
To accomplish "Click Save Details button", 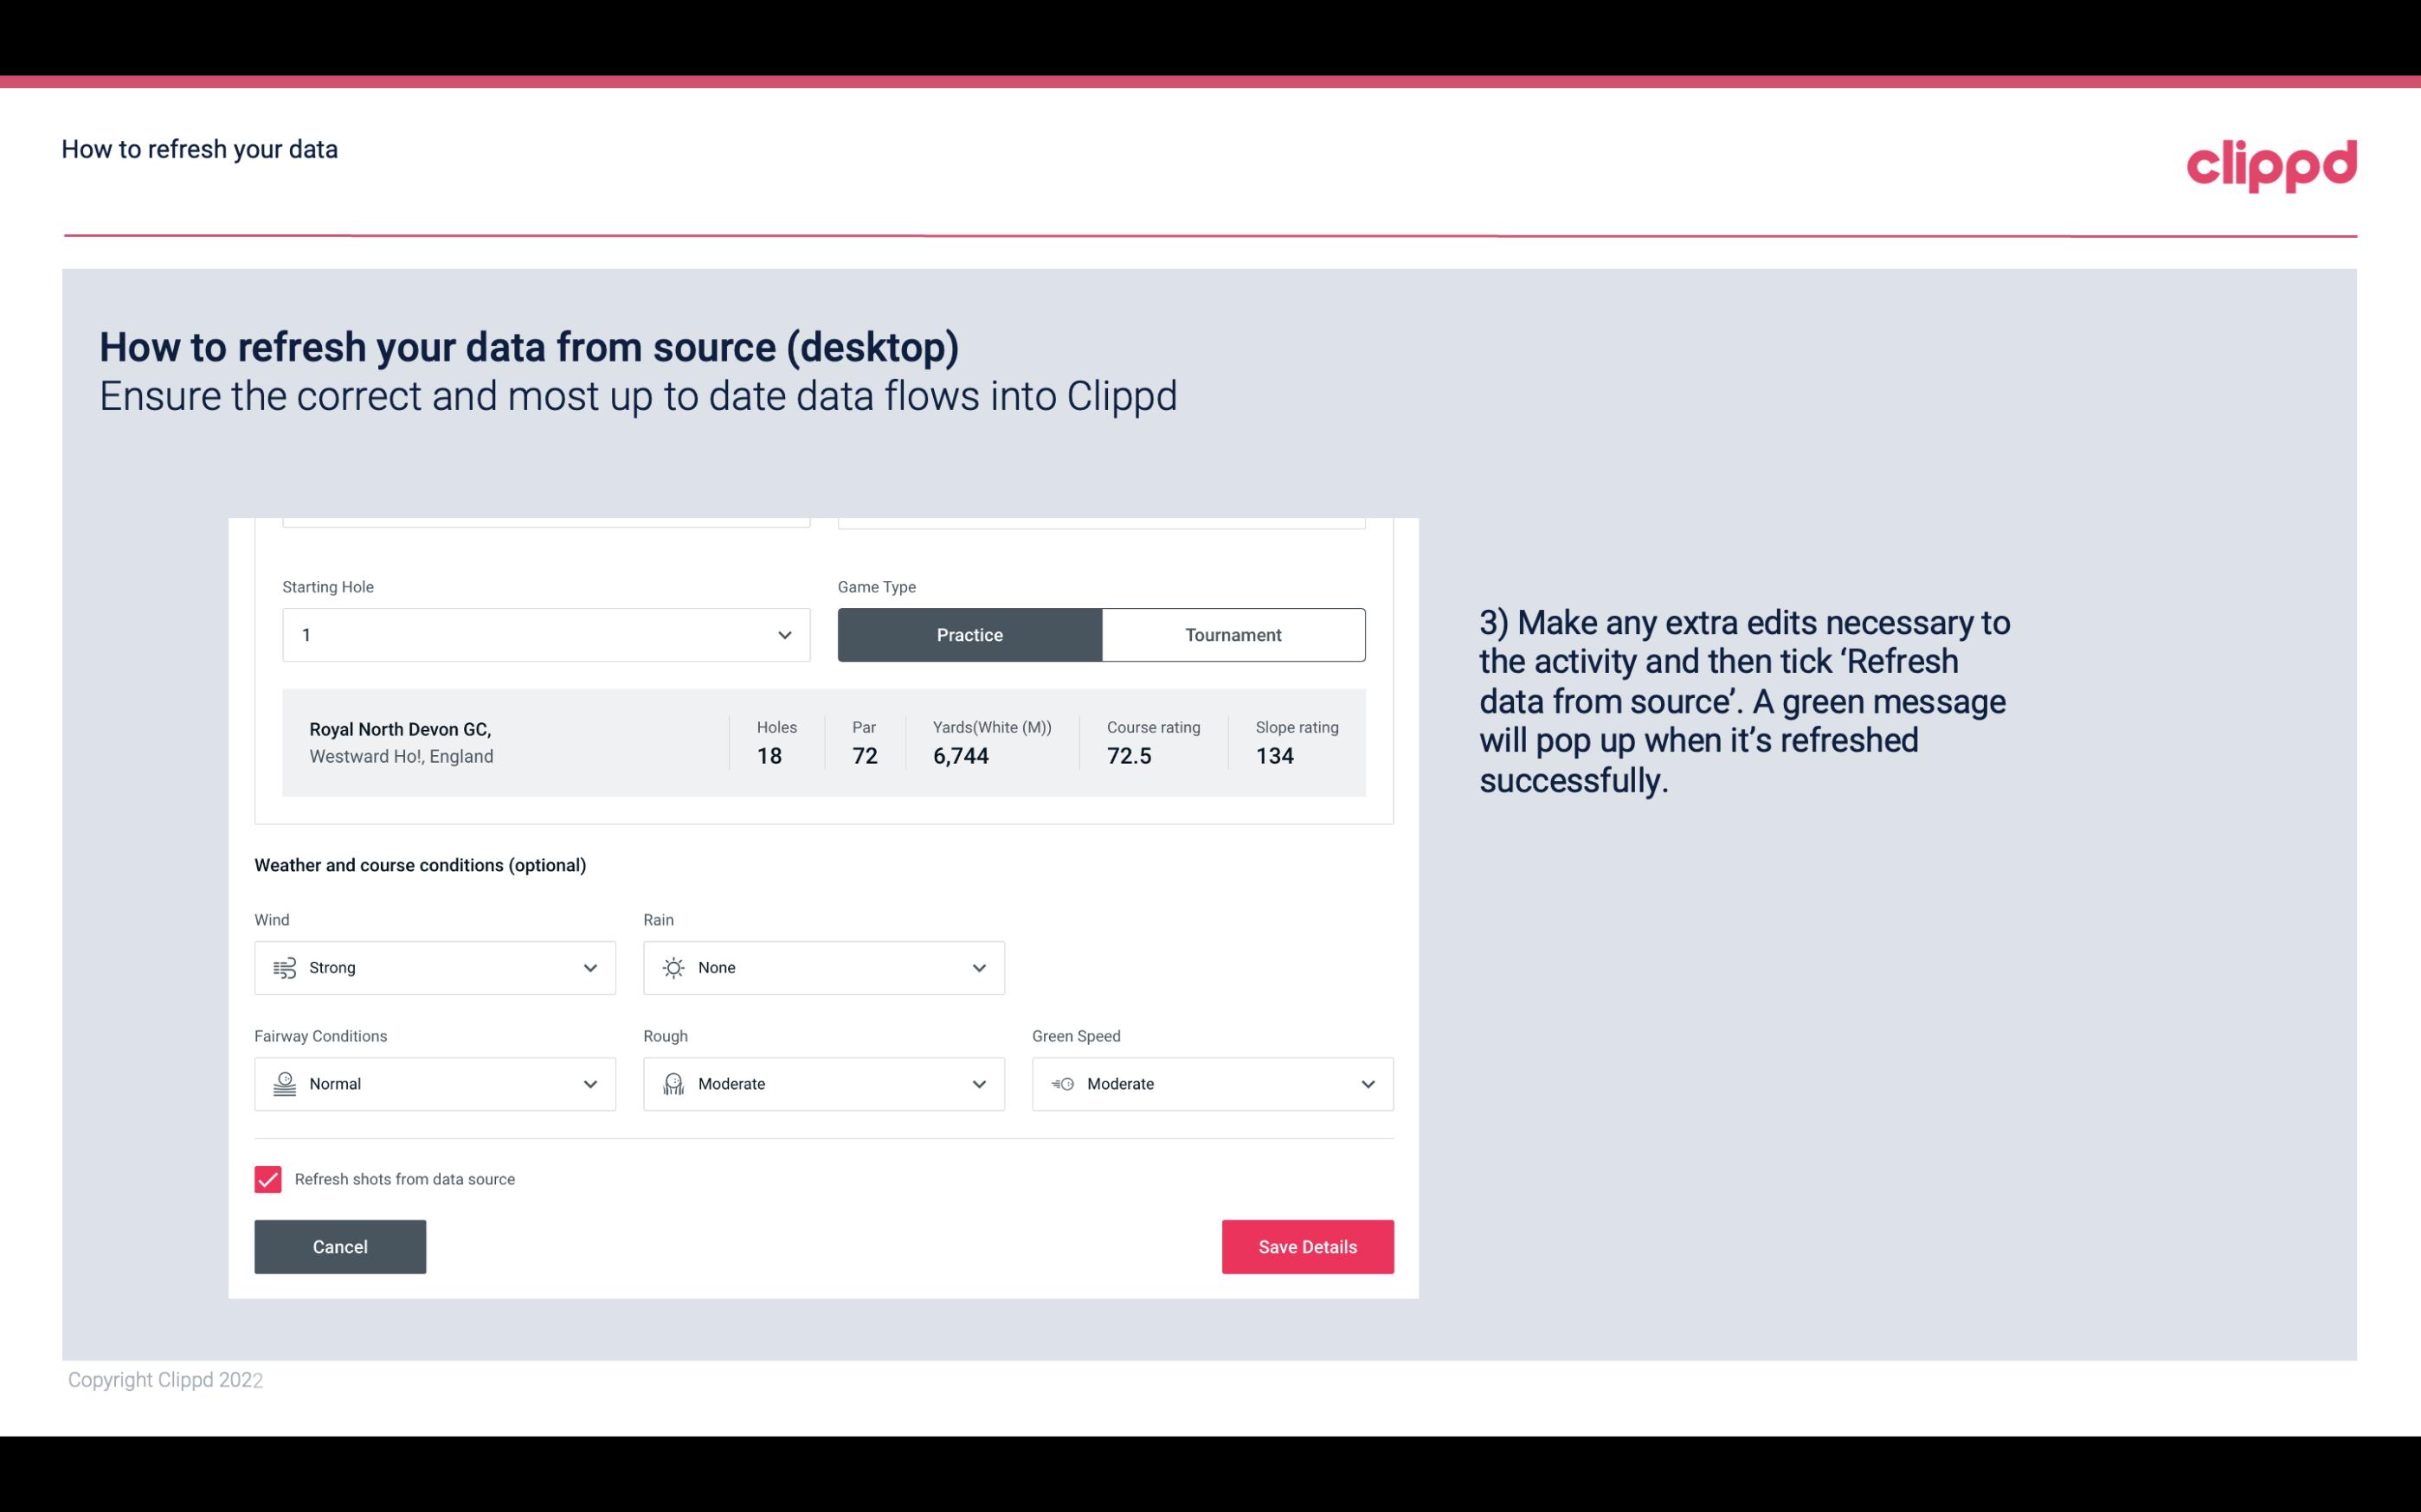I will click(x=1307, y=1246).
